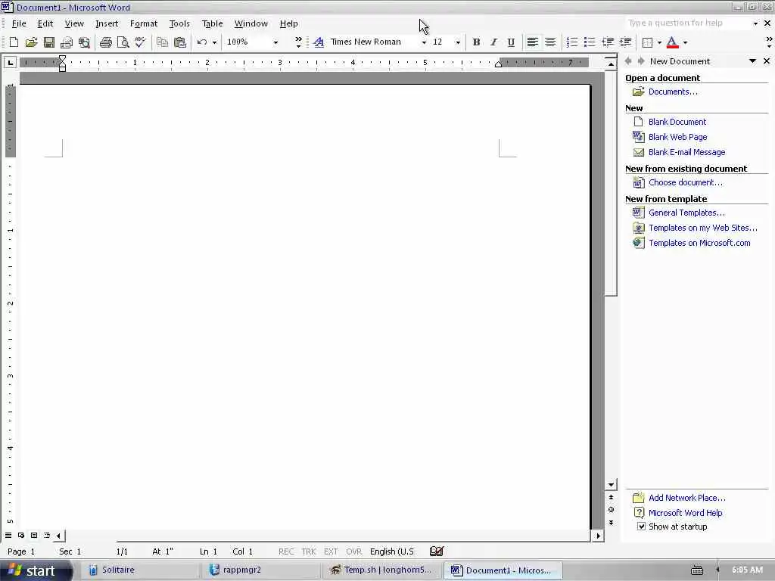Viewport: 775px width, 581px height.
Task: Toggle Italic formatting
Action: coord(493,42)
